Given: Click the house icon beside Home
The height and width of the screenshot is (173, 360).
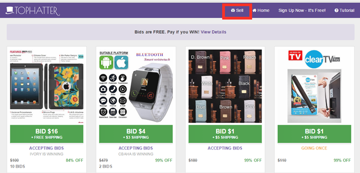Looking at the screenshot, I should click(254, 11).
